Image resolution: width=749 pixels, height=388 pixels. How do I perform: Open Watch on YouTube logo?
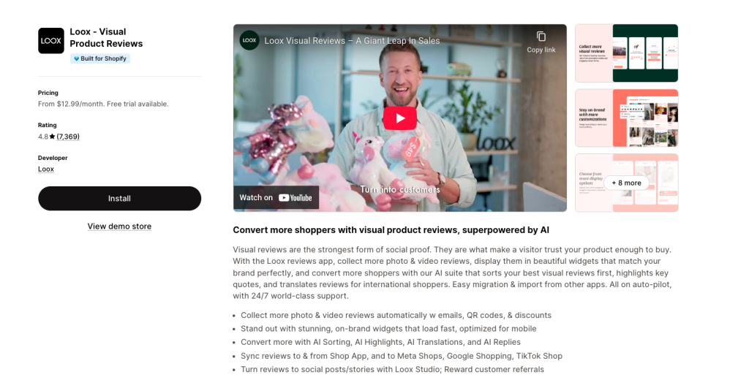coord(296,197)
